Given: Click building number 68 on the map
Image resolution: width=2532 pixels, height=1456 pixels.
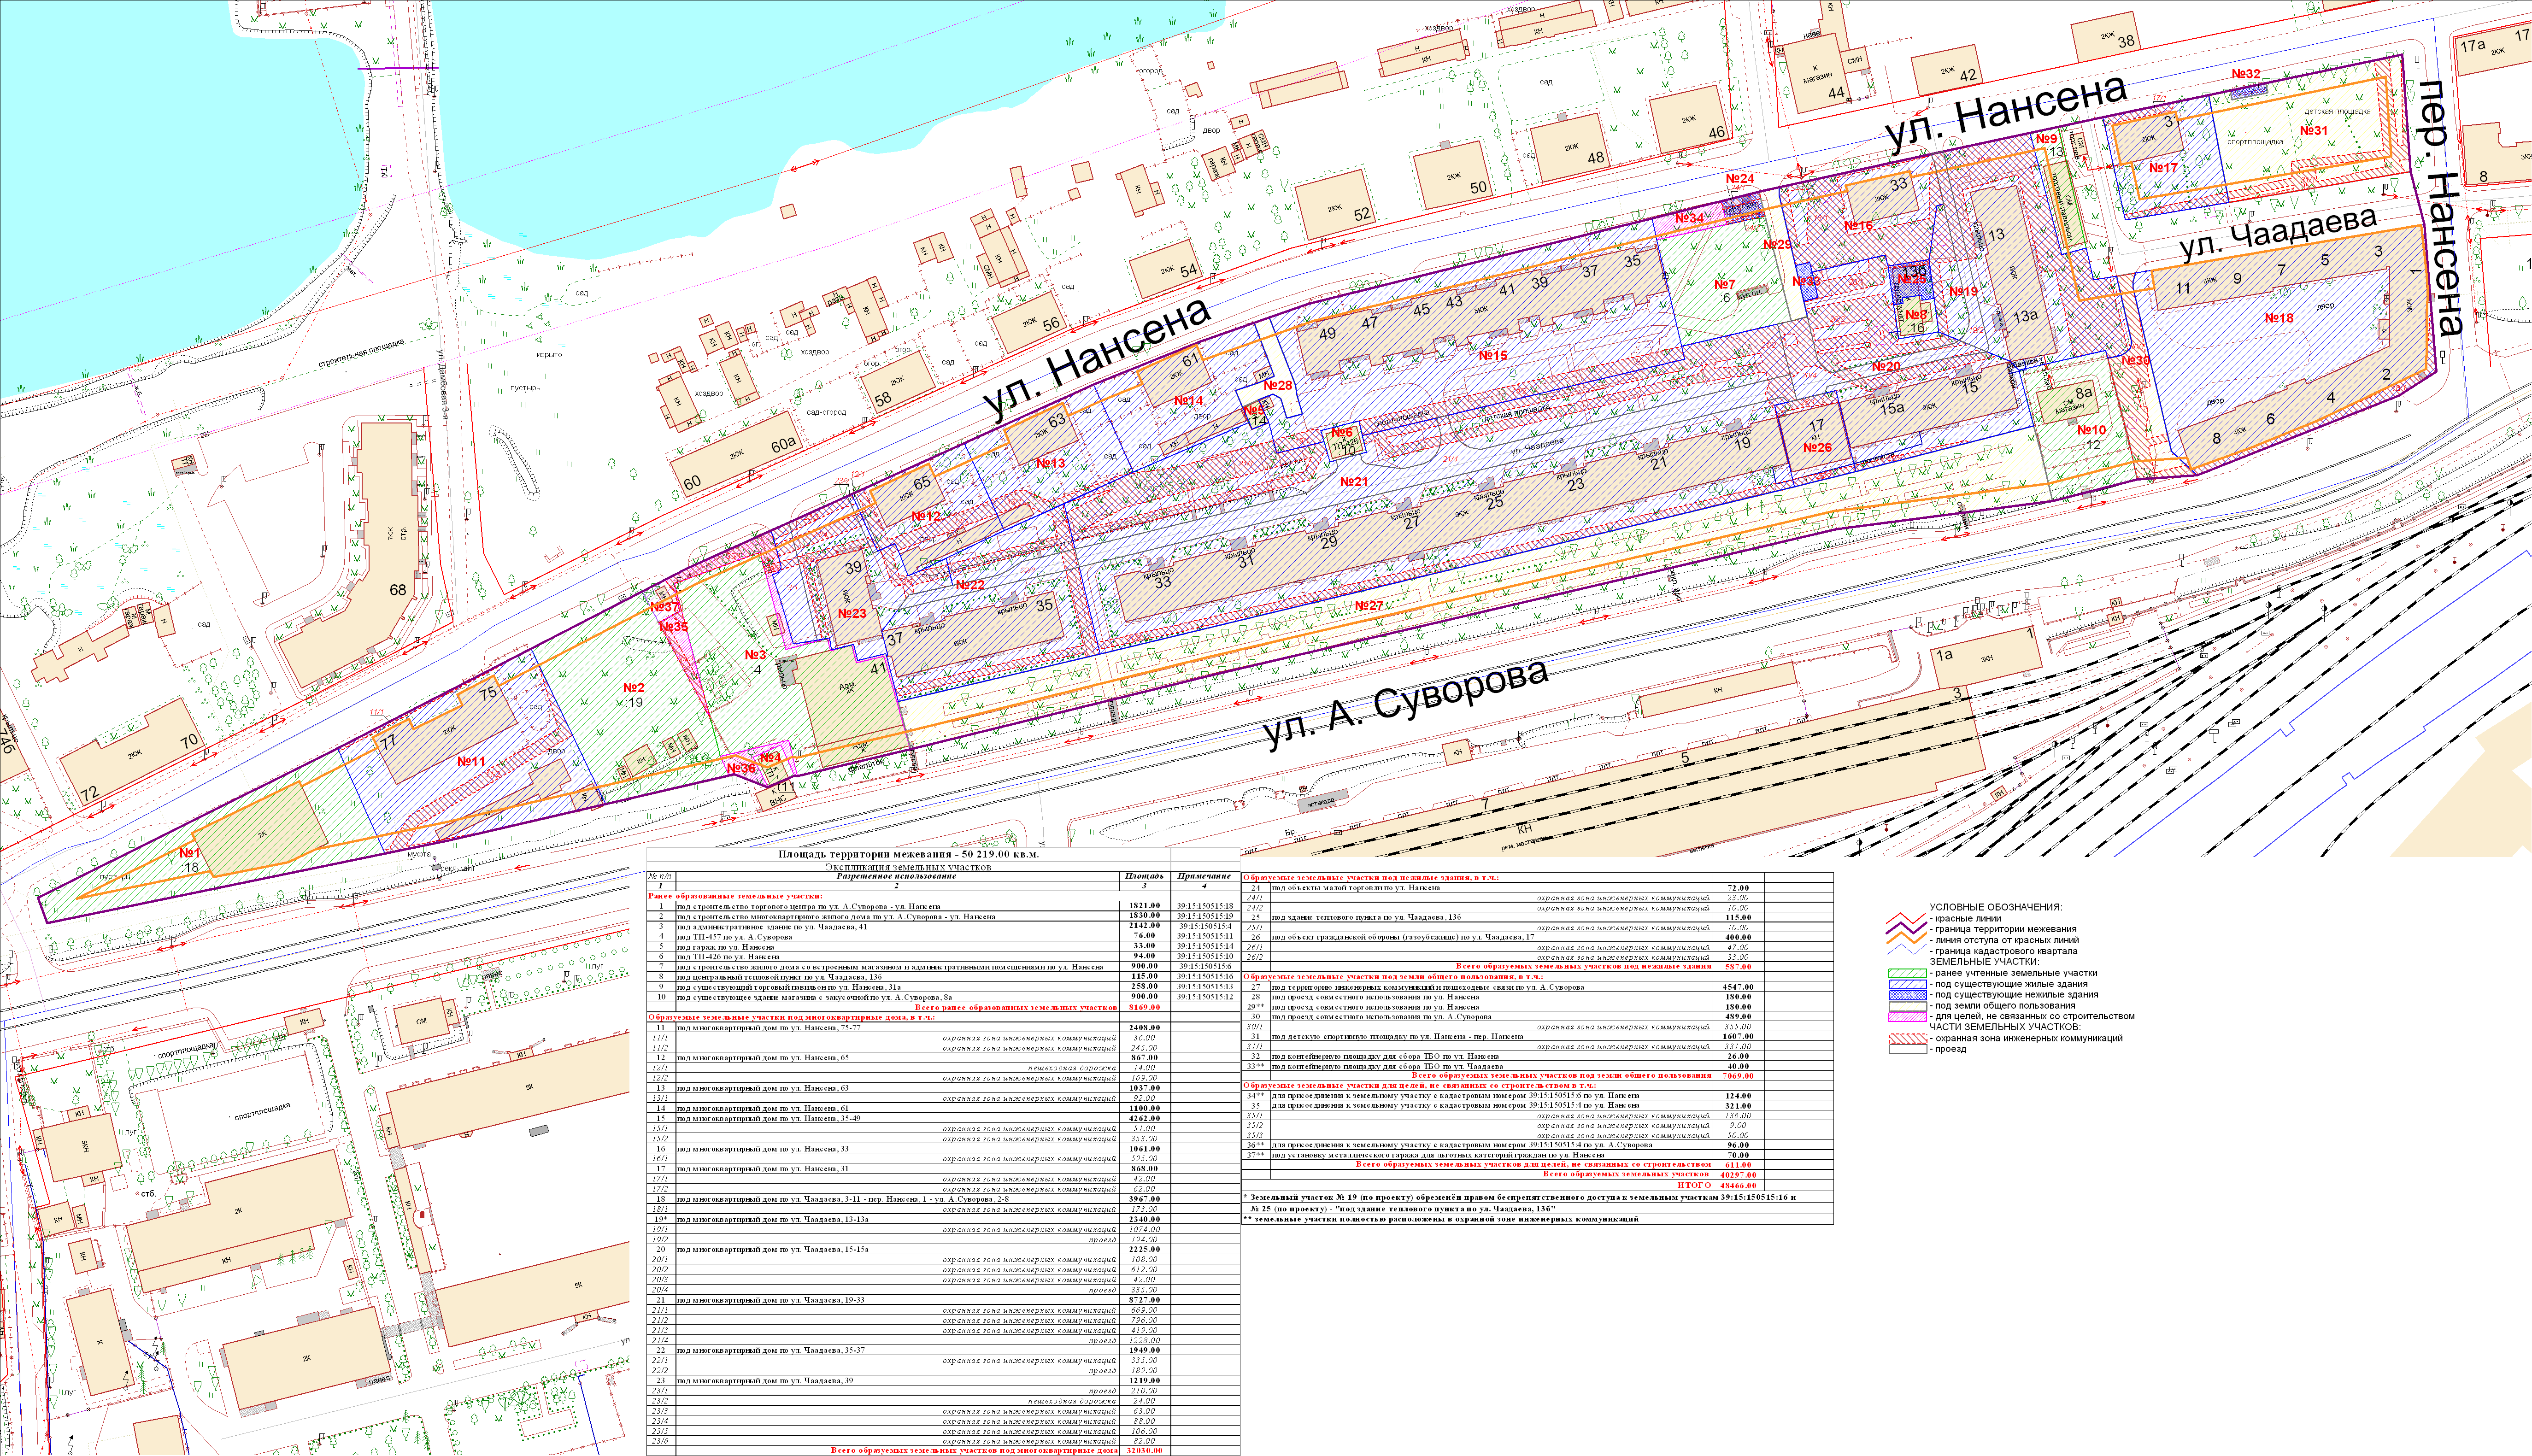Looking at the screenshot, I should pos(398,590).
